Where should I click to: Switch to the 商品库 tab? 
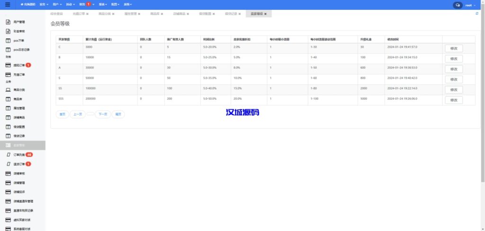coord(155,14)
